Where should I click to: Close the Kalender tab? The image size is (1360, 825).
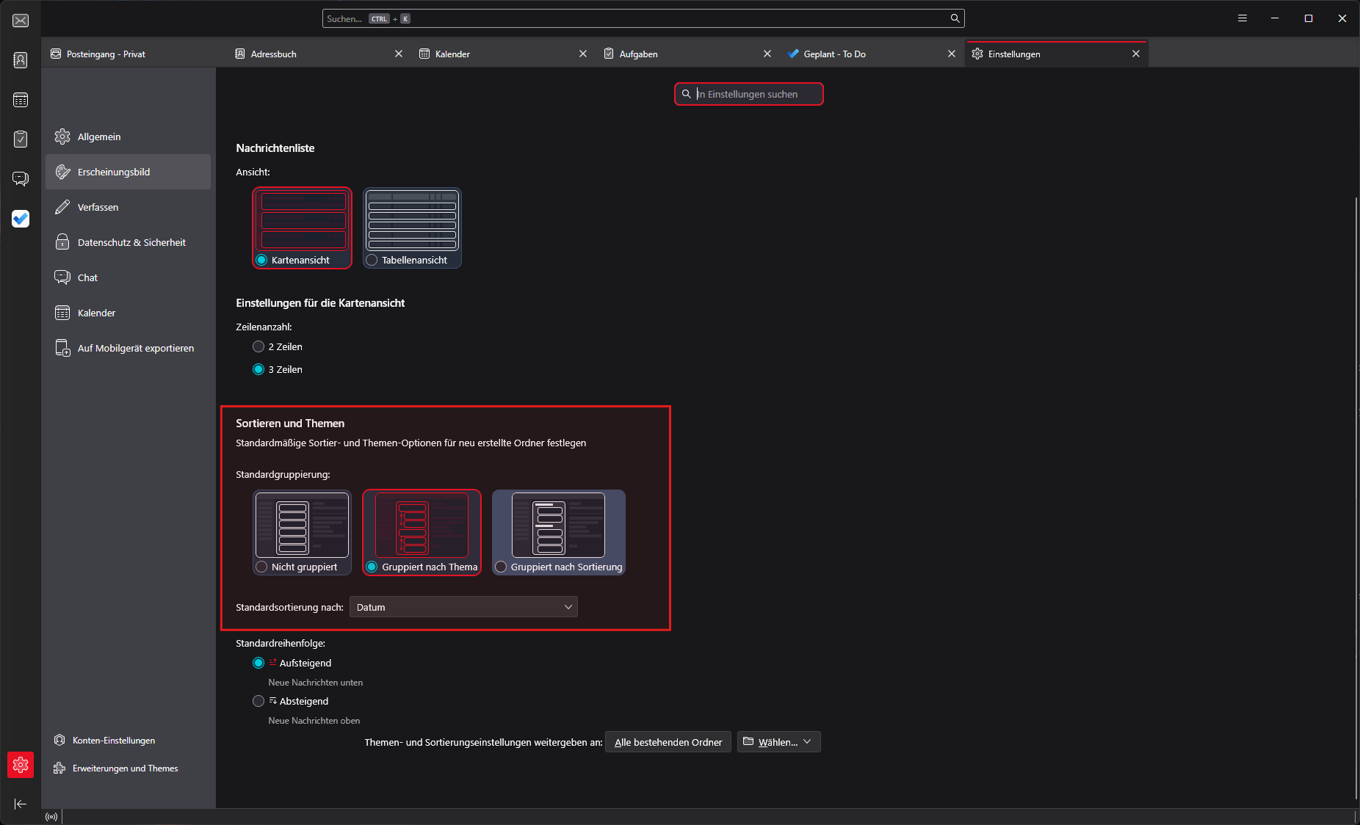583,54
